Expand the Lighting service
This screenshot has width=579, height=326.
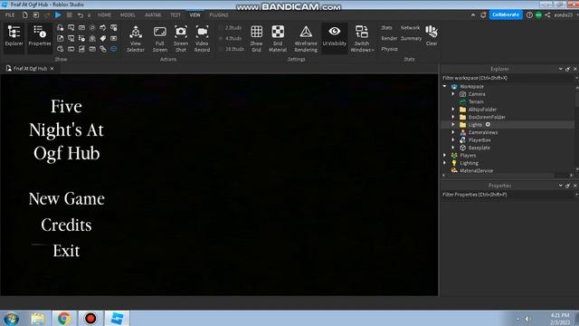click(x=445, y=163)
